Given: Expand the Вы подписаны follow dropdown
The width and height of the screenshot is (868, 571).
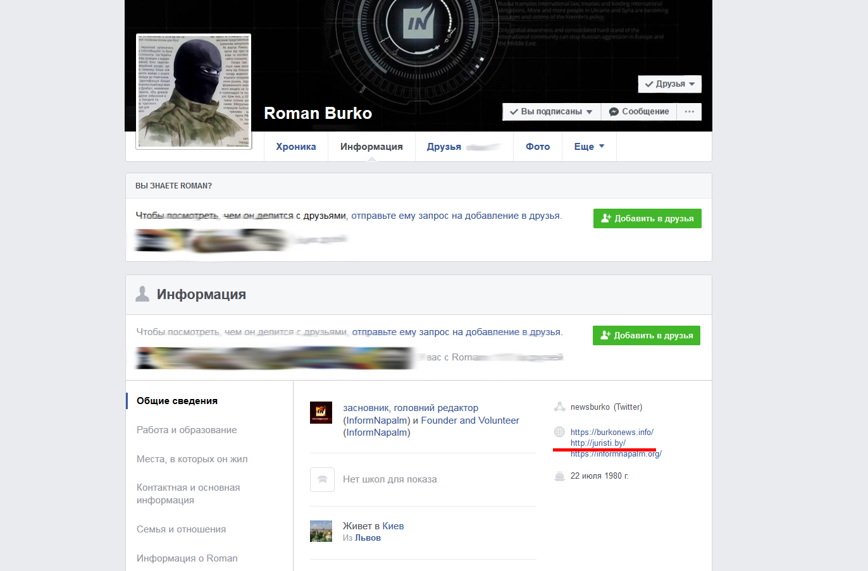Looking at the screenshot, I should tap(551, 112).
